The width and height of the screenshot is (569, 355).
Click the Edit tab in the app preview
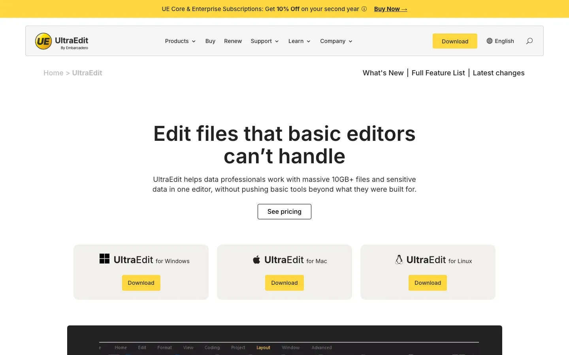click(x=142, y=348)
